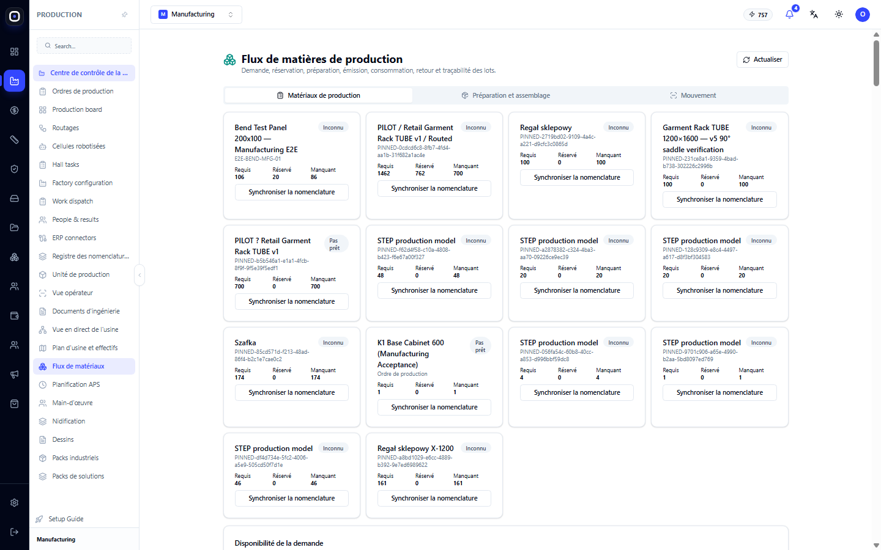Click the Actualiser refresh button
This screenshot has width=881, height=550.
point(762,59)
